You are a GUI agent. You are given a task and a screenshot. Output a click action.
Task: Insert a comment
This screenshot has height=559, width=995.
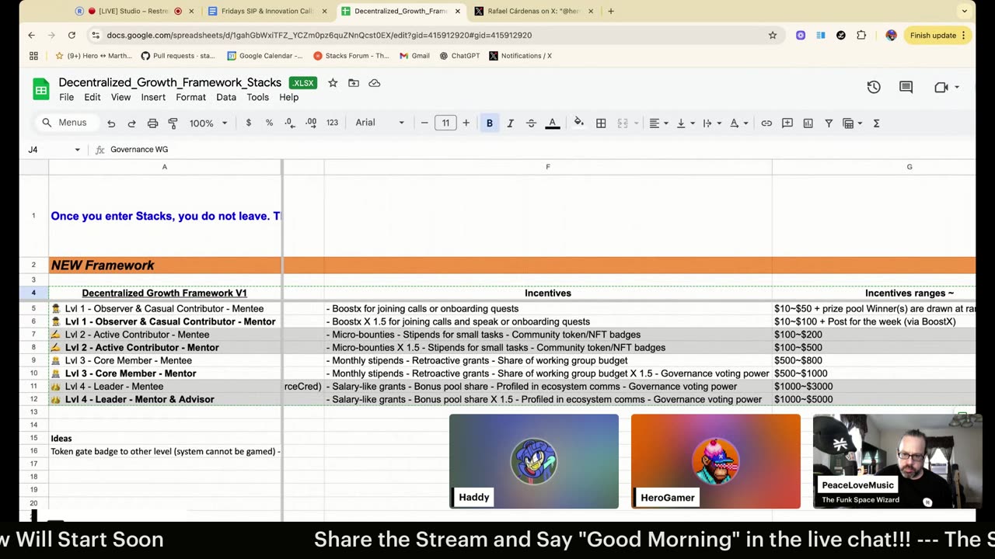(787, 123)
